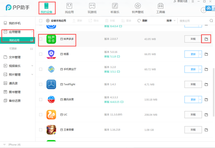Open the 排序 dropdown
Screen dimensions: 215x148
click(x=171, y=21)
